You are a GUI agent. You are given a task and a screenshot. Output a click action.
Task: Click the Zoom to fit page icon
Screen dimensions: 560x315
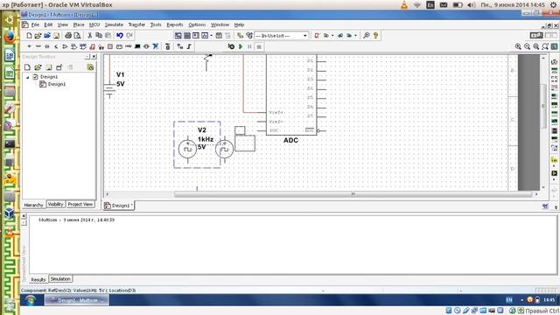pos(545,46)
